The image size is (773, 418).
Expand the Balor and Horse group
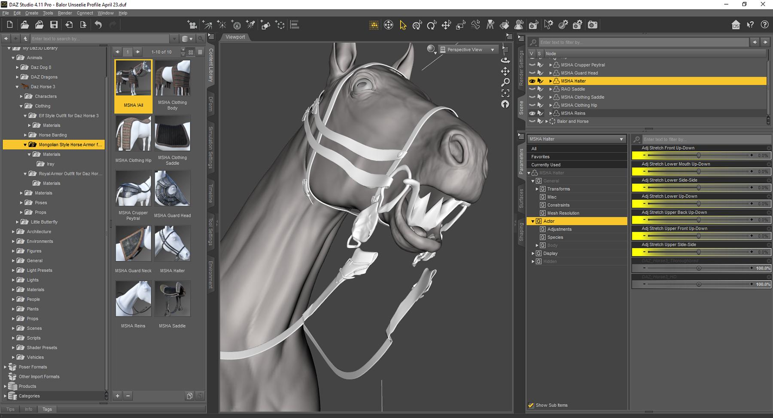[547, 122]
